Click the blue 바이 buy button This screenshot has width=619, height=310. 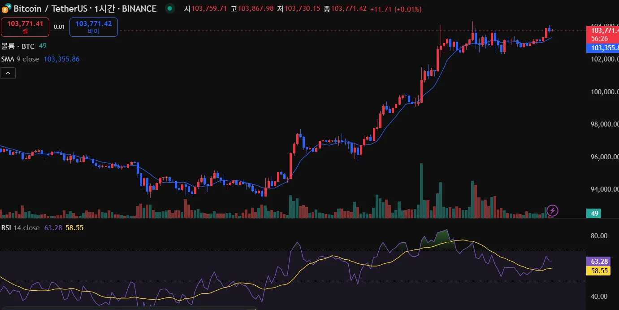(x=94, y=27)
